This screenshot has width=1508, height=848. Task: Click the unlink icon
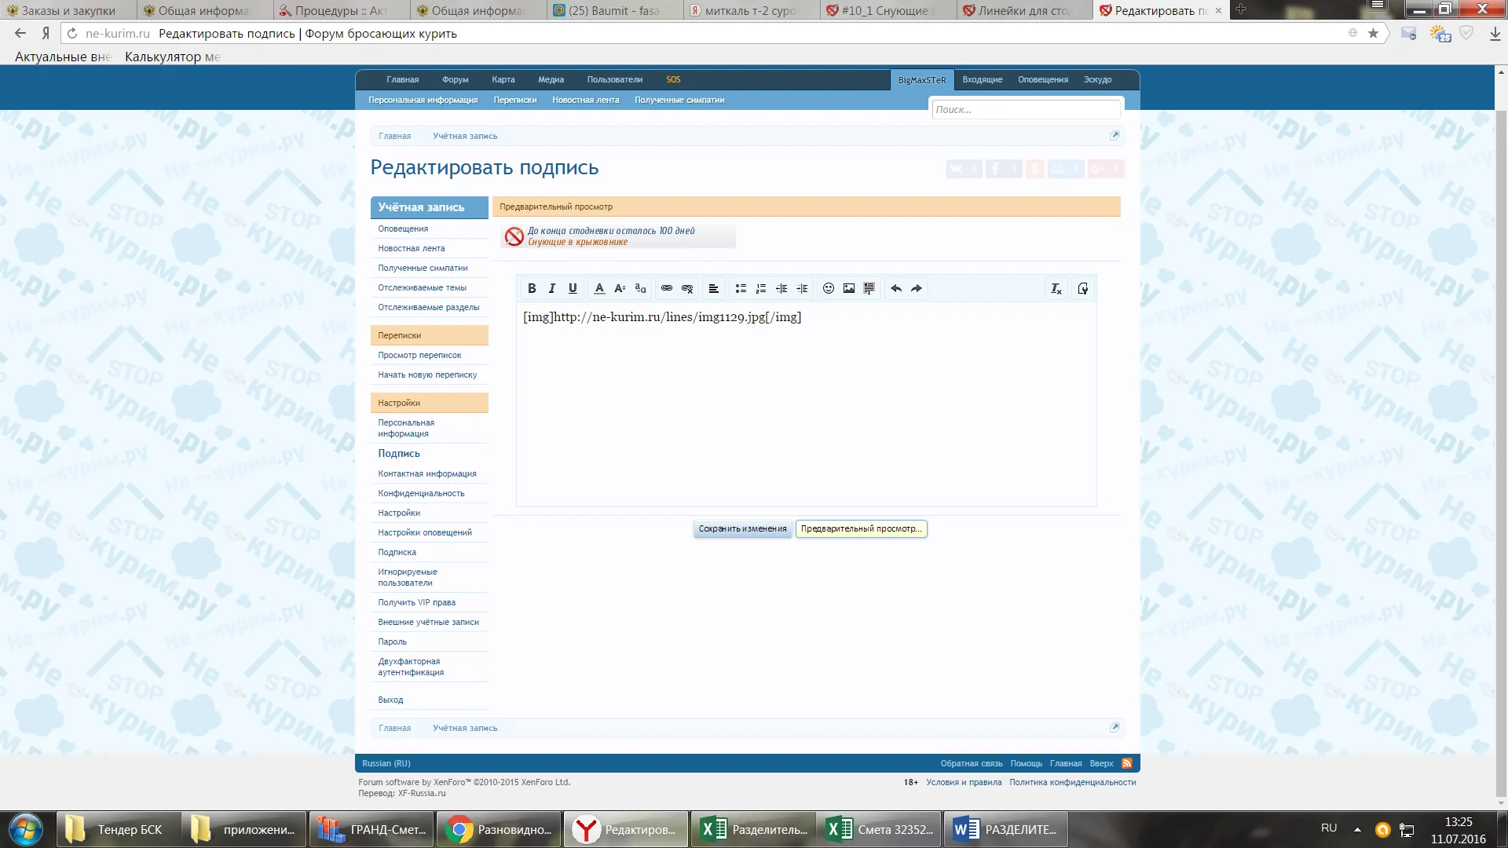687,289
